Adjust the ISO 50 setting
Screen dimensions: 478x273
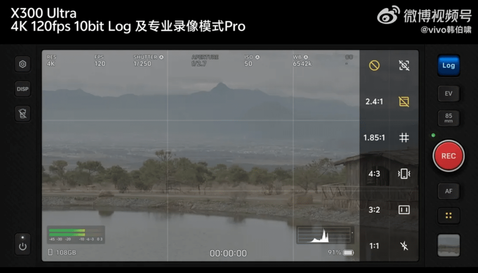[x=252, y=60]
